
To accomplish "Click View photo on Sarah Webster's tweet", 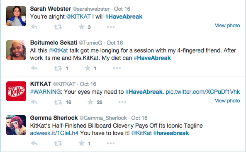I will pyautogui.click(x=227, y=26).
